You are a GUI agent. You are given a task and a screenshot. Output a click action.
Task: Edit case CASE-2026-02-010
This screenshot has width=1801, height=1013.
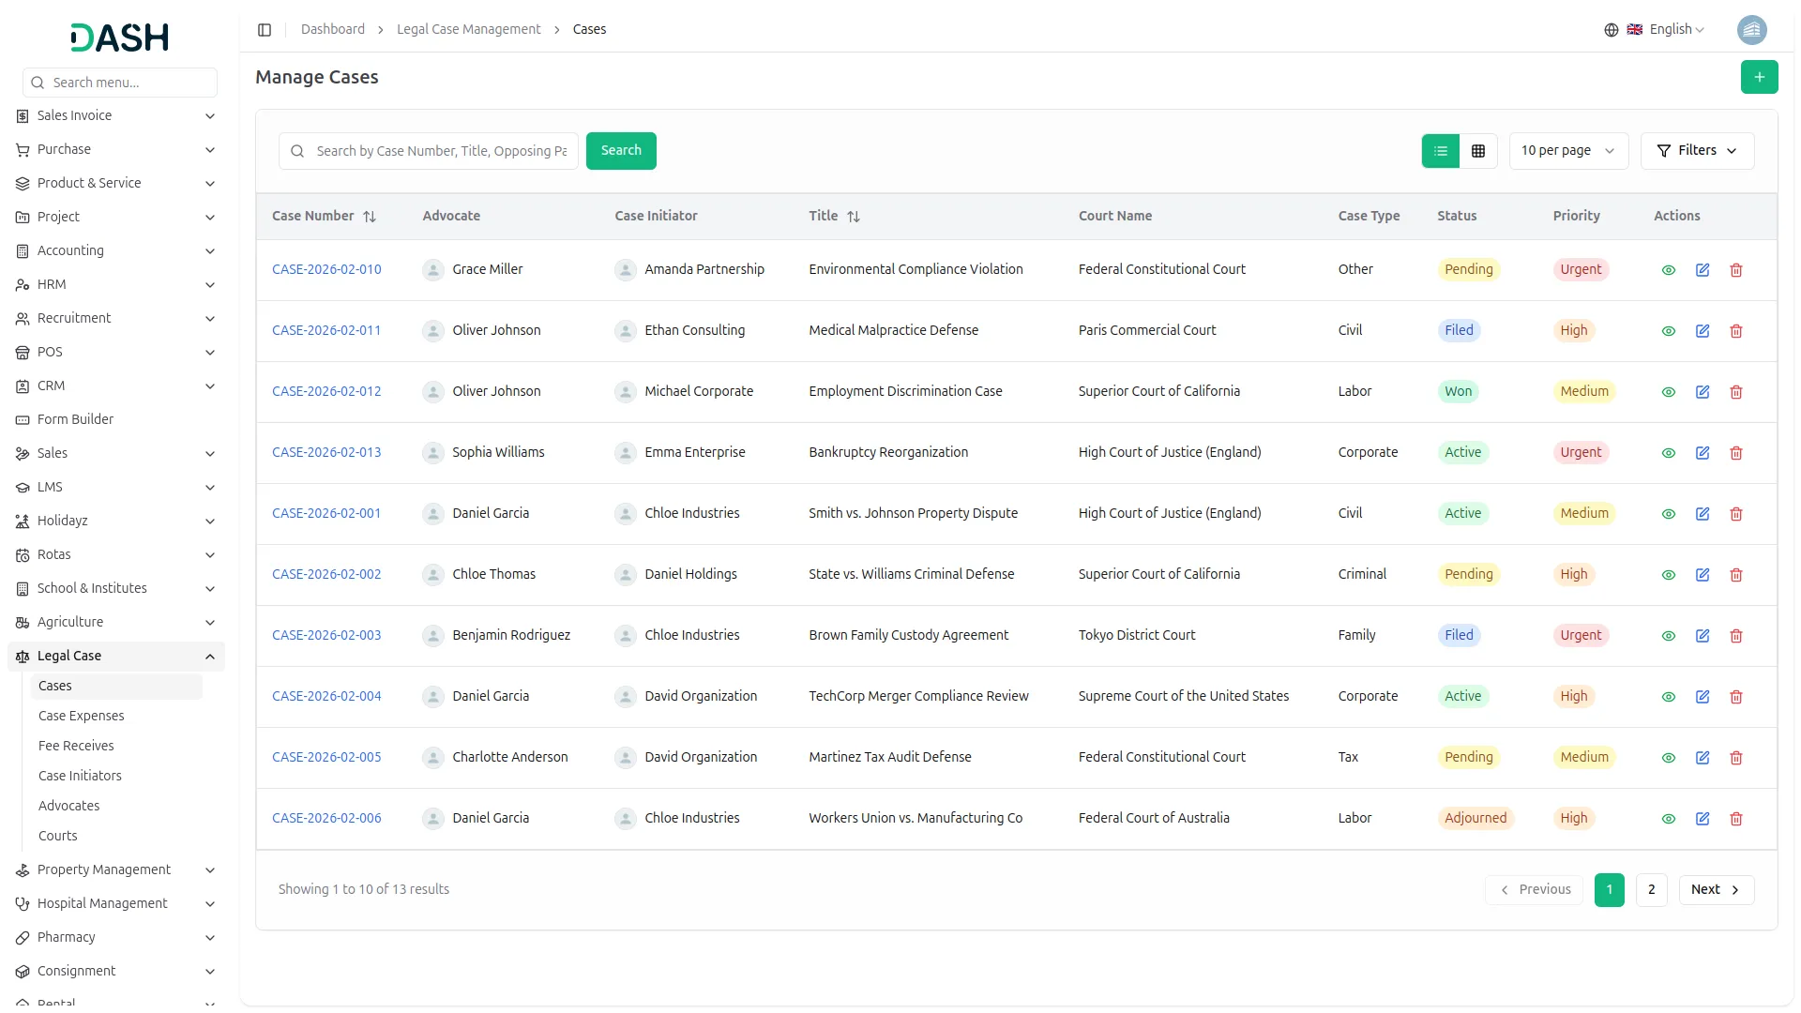coord(1702,270)
